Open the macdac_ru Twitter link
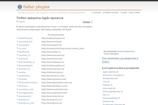 24,69
